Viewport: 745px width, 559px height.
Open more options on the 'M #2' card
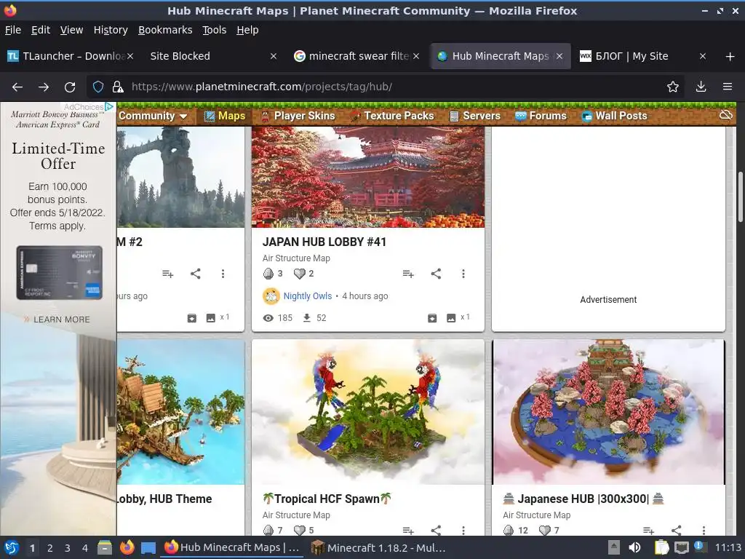point(223,274)
